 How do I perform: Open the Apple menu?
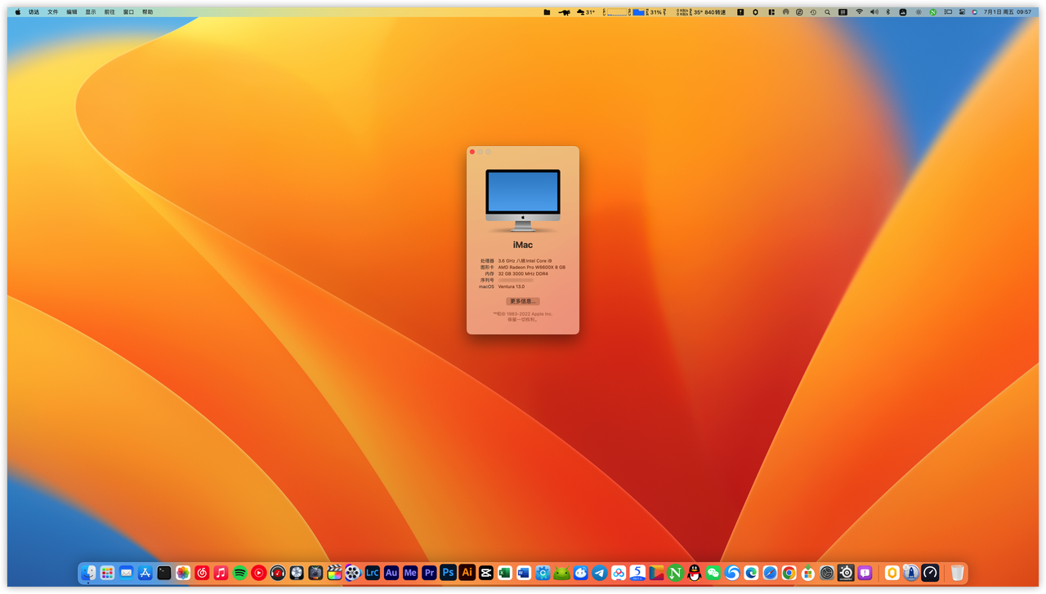tap(18, 12)
